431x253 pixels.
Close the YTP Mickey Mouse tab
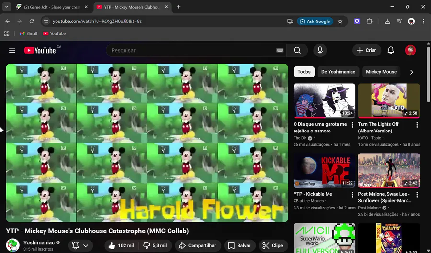tap(166, 7)
